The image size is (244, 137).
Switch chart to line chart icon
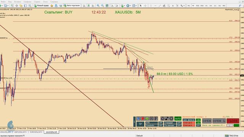(x=93, y=6)
